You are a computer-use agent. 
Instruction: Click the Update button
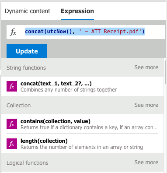[x=27, y=51]
